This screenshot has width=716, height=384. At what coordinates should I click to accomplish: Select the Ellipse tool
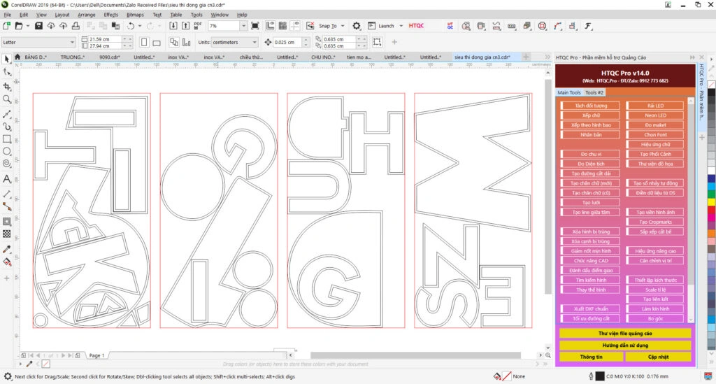coord(7,151)
